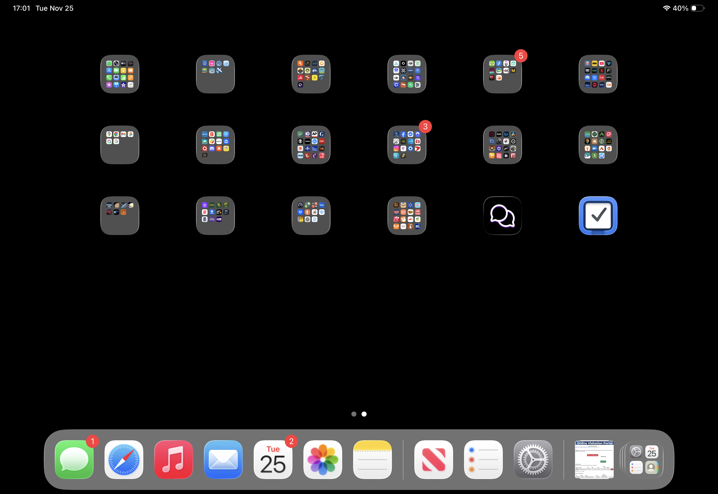718x494 pixels.
Task: Open Reminders from the dock
Action: (x=483, y=459)
